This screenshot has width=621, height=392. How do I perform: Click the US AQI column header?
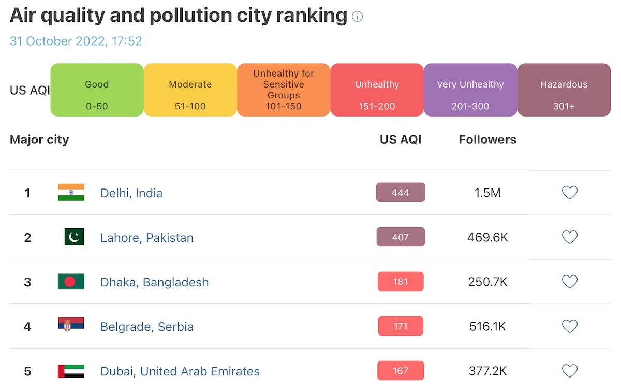click(x=401, y=140)
